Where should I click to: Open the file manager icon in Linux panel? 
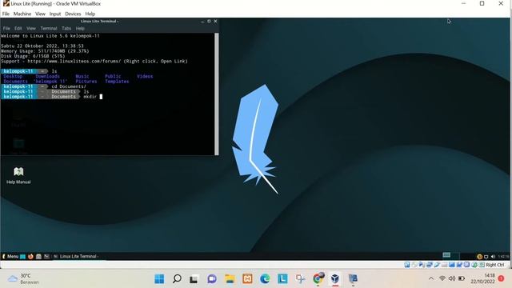(38, 256)
